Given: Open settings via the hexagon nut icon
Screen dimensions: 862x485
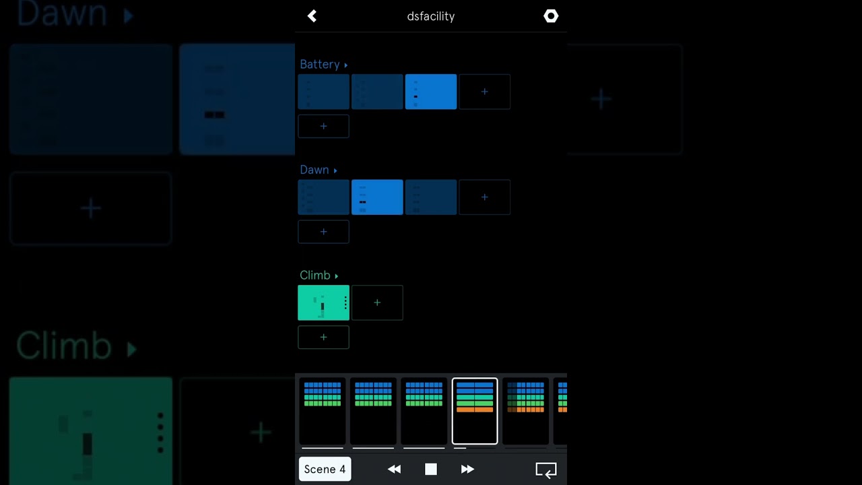Looking at the screenshot, I should 551,16.
